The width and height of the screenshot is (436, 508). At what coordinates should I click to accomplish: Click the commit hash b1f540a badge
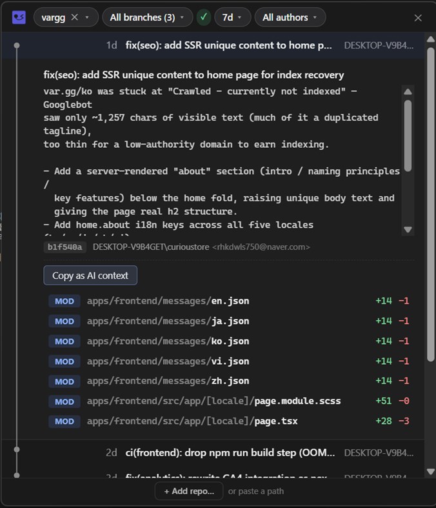[64, 247]
